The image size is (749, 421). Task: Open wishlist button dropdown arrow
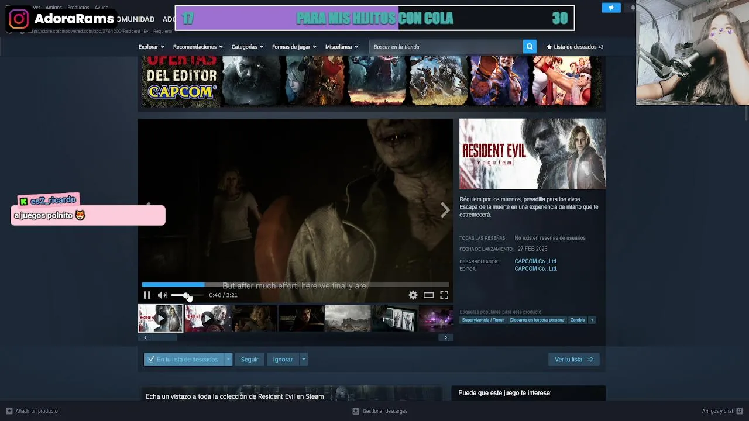click(228, 360)
